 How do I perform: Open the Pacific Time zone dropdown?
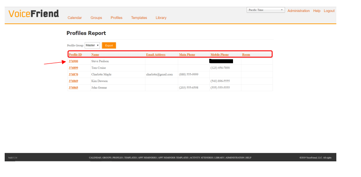[266, 10]
